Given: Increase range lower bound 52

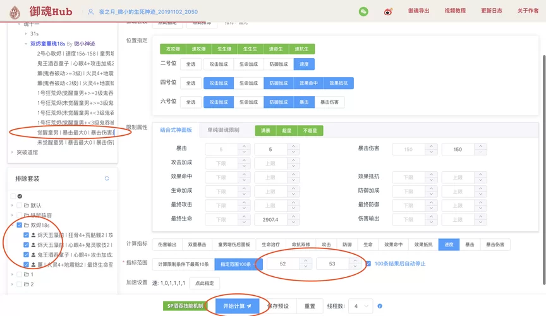Looking at the screenshot, I should [305, 261].
